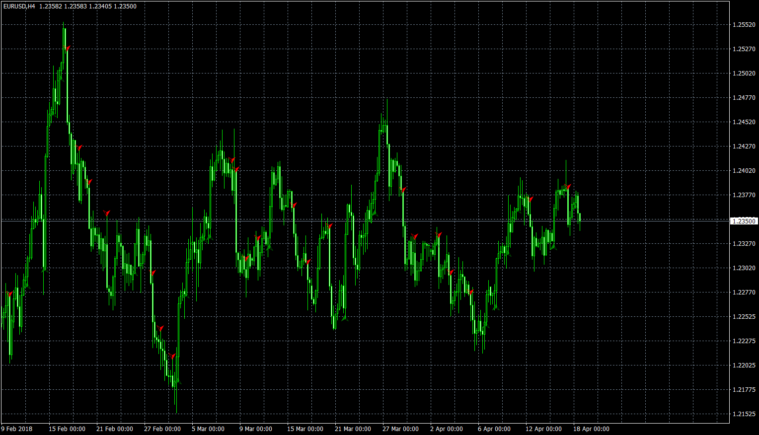Click the 1.24520 price axis label
Viewport: 759px width, 435px height.
tap(744, 122)
